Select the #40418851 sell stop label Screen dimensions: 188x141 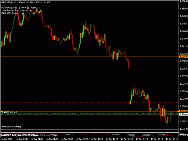pos(11,127)
